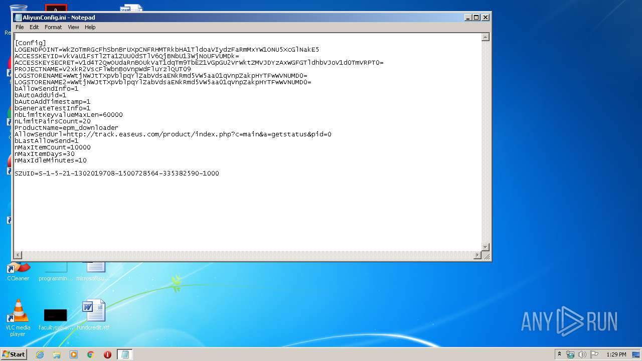Close the AliyunConfig.ini Notepad window

[485, 17]
